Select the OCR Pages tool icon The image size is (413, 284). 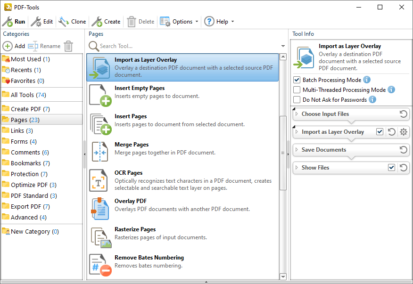[99, 180]
